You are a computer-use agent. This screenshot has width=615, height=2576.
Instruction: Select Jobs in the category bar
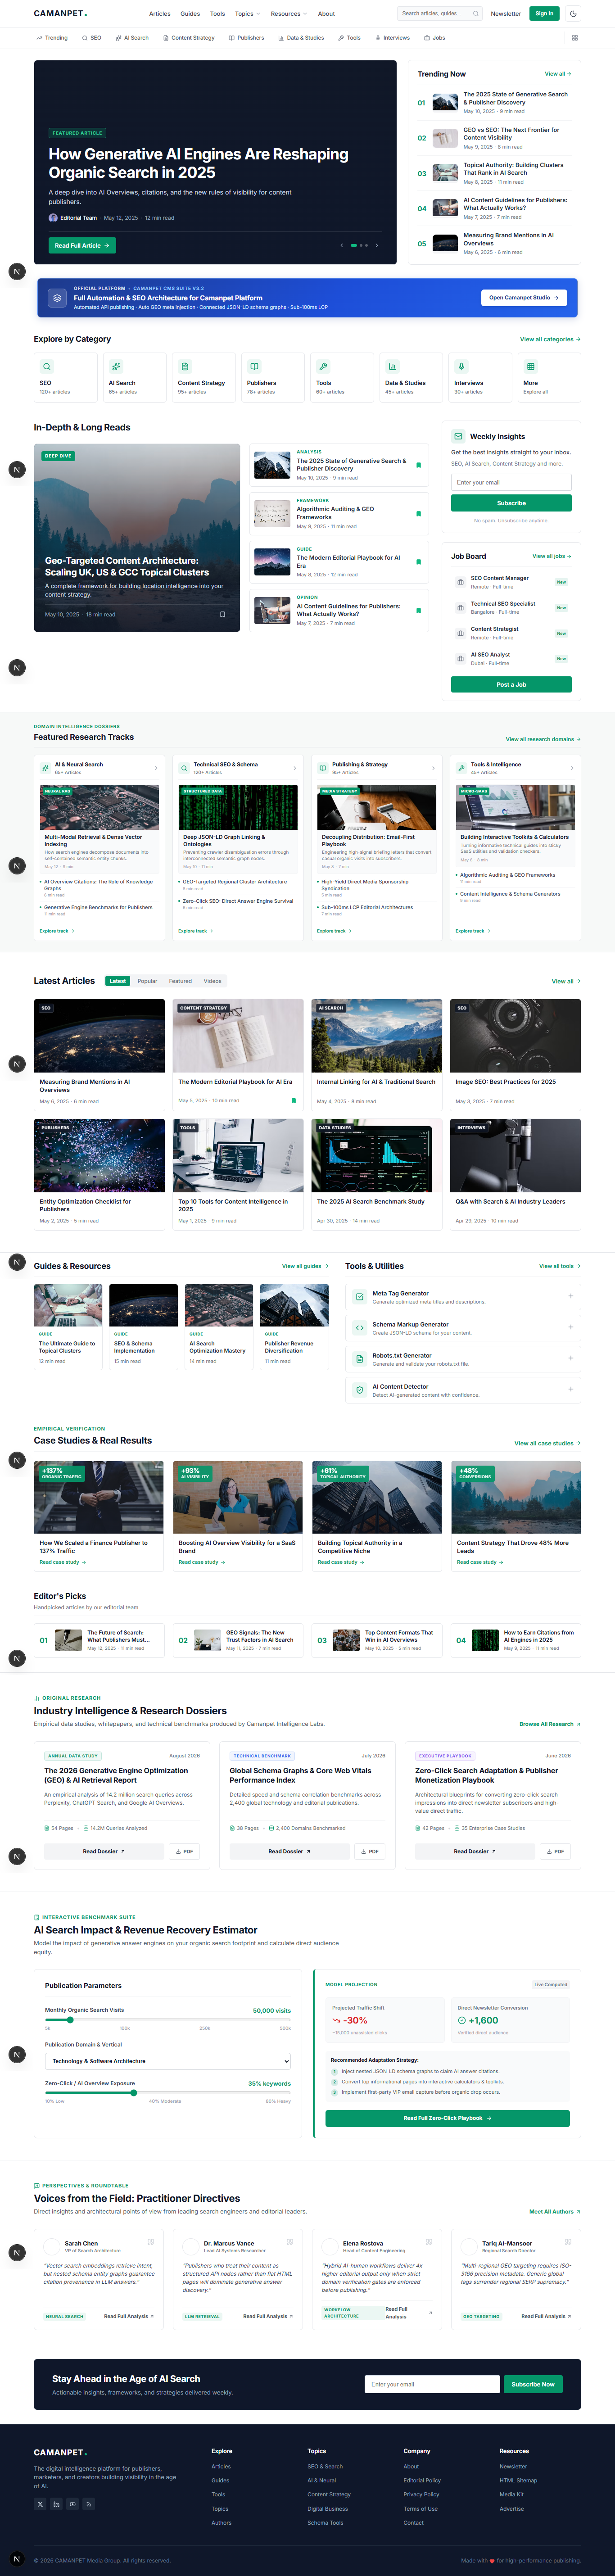click(x=435, y=38)
